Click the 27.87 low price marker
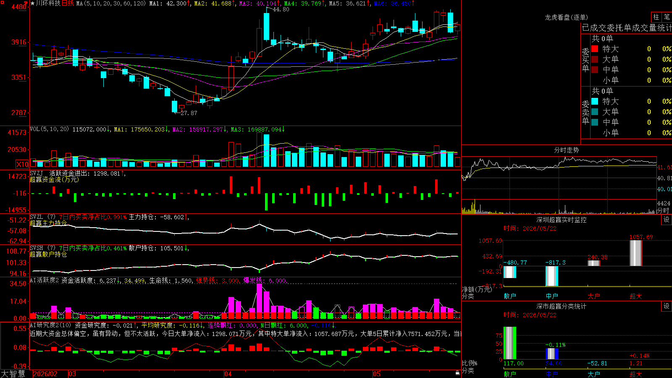Viewport: 672px width, 378px height. [189, 113]
